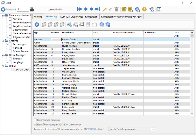Click the greyed clipboard icon
This screenshot has height=135, width=196.
[x=94, y=25]
